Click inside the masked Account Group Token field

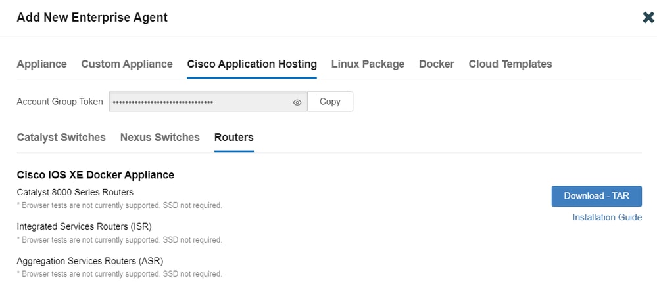coord(197,102)
